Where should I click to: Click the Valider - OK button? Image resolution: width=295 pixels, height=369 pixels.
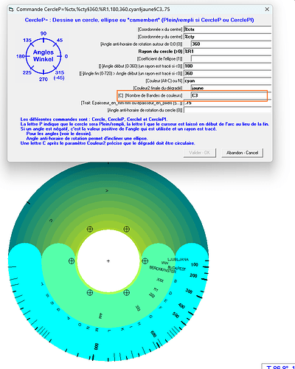[200, 153]
